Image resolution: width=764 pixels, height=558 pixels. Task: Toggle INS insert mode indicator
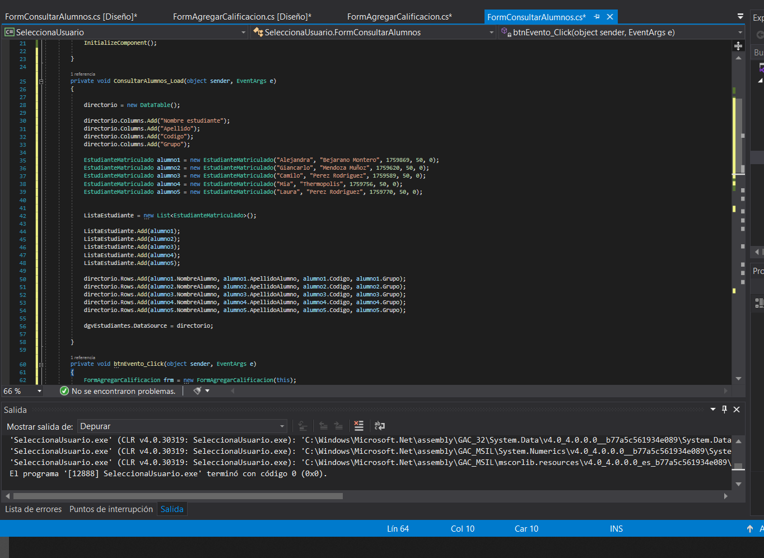pyautogui.click(x=616, y=529)
